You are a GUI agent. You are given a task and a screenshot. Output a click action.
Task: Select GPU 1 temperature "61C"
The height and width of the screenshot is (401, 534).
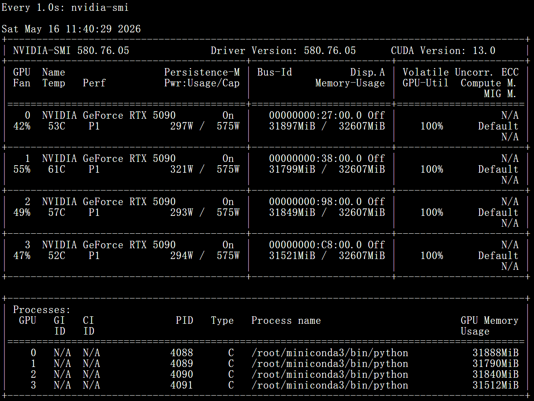click(56, 169)
